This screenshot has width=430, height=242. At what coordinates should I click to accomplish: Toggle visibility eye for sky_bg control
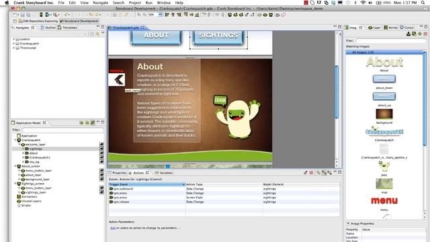(x=101, y=162)
